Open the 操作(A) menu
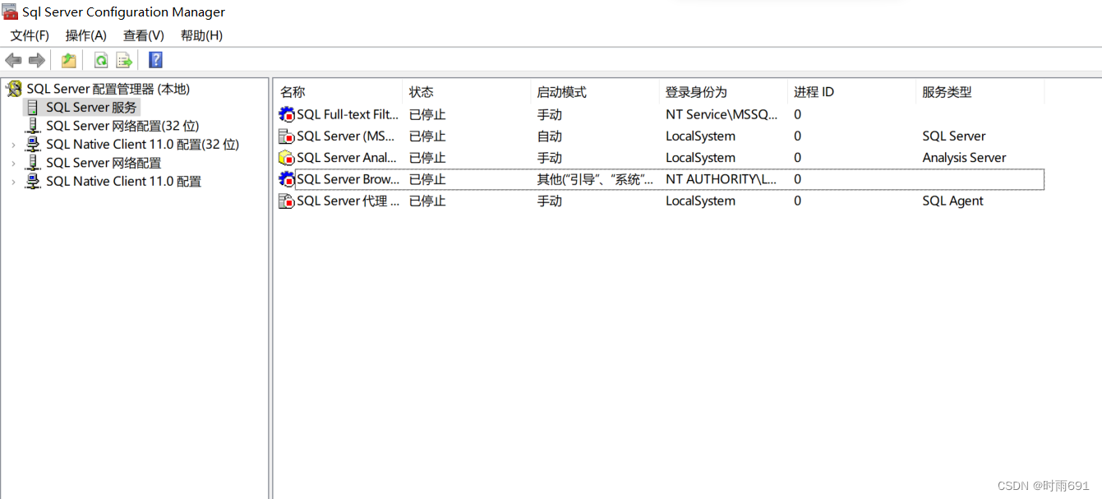Screen dimensions: 1102x499 pyautogui.click(x=86, y=35)
